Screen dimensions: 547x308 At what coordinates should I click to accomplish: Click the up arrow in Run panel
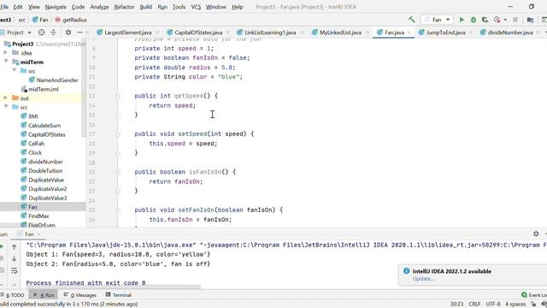coord(14,247)
